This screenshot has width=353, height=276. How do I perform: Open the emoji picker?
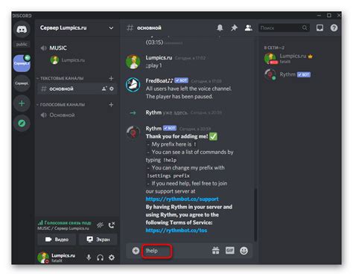click(x=244, y=251)
